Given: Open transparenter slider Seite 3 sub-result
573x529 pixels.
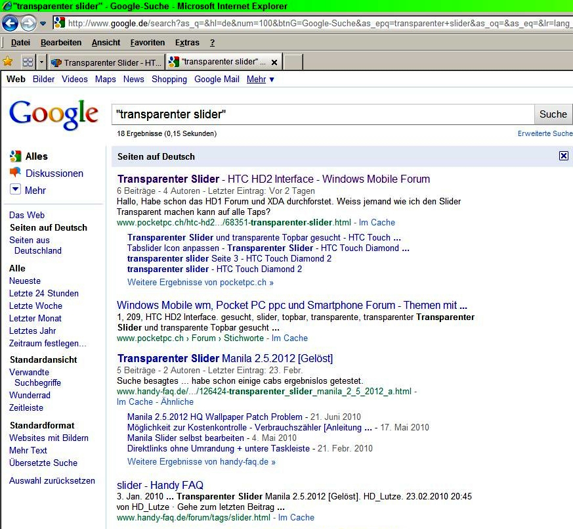Looking at the screenshot, I should tap(229, 259).
